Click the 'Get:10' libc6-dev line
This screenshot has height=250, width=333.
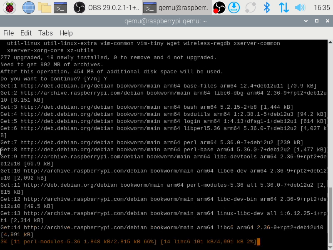click(x=164, y=174)
